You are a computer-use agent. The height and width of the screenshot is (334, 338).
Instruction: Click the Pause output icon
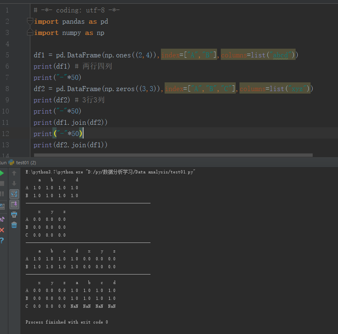2,194
